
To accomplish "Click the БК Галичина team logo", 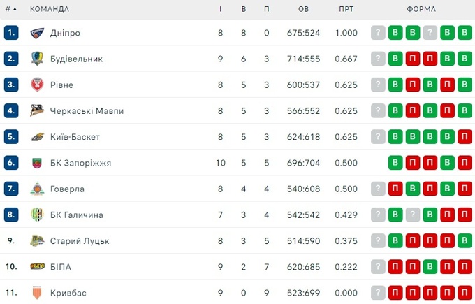I will [37, 215].
